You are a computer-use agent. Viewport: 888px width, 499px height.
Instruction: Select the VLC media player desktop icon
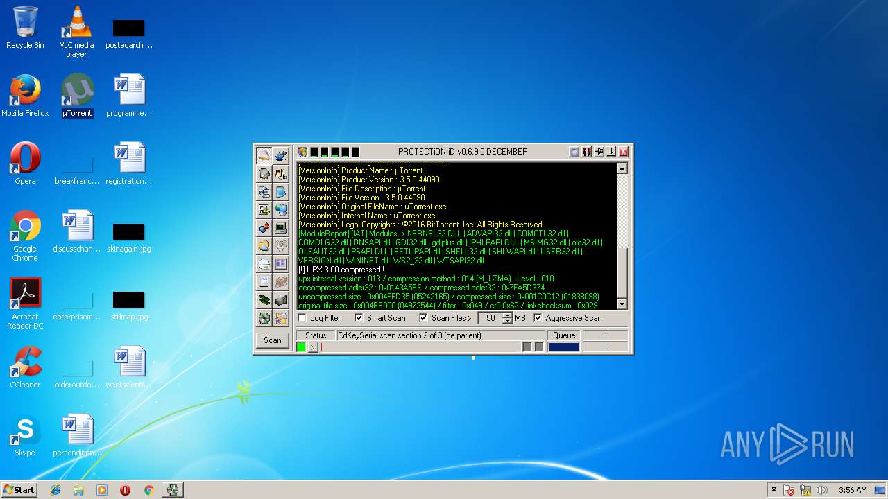[x=77, y=32]
